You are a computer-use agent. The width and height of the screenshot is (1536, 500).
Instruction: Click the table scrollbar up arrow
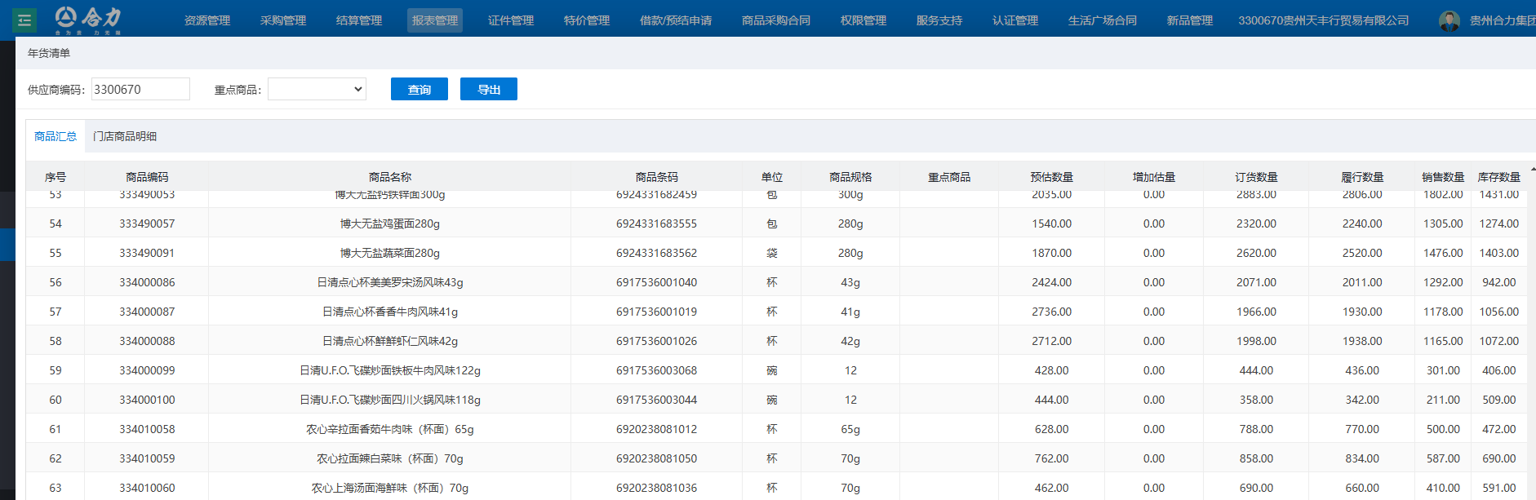[x=1533, y=170]
